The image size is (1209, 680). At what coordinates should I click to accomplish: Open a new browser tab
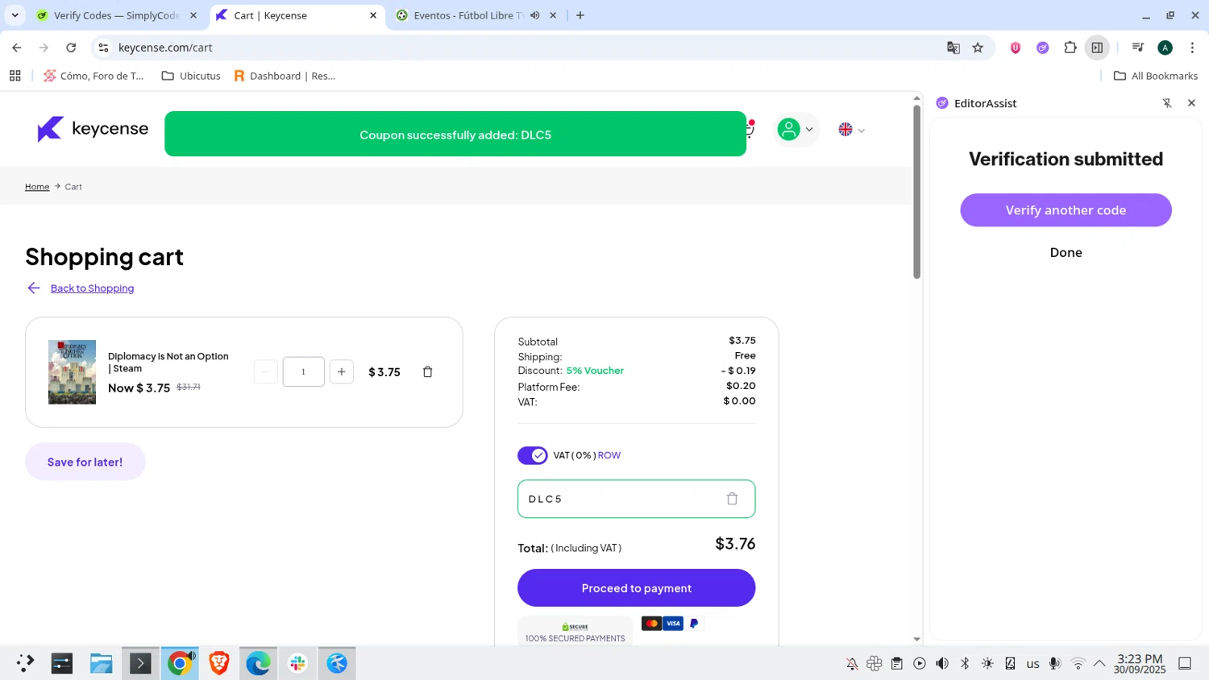(x=580, y=15)
